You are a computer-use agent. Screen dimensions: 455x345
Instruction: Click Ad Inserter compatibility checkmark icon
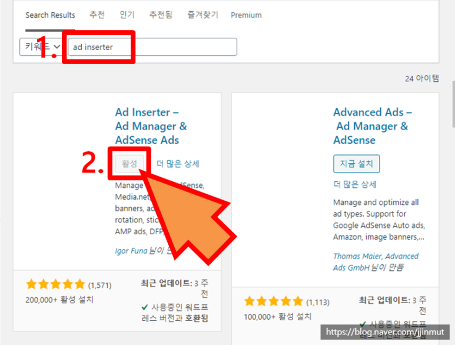[145, 307]
